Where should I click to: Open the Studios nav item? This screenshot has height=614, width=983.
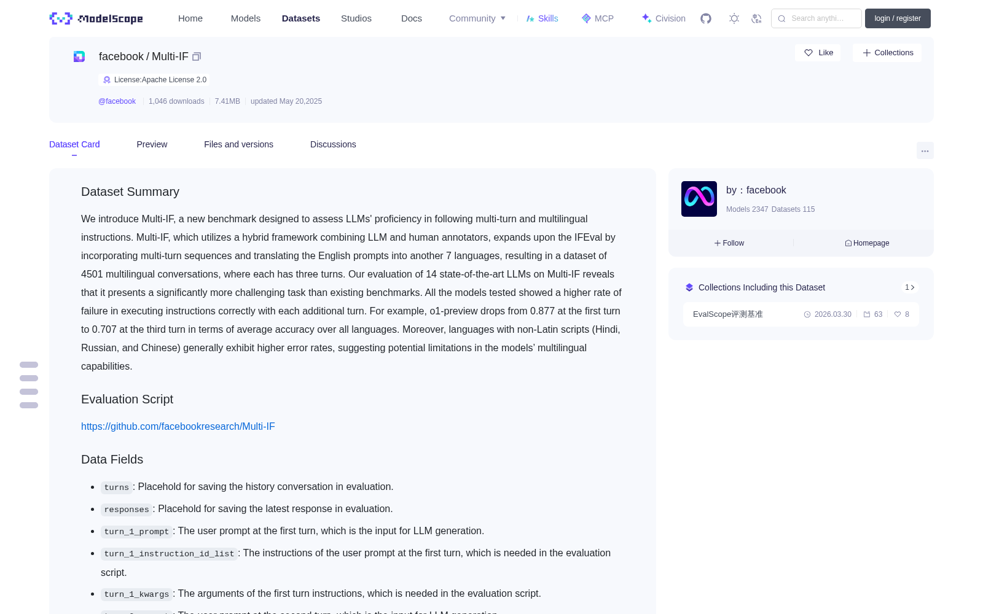[356, 18]
